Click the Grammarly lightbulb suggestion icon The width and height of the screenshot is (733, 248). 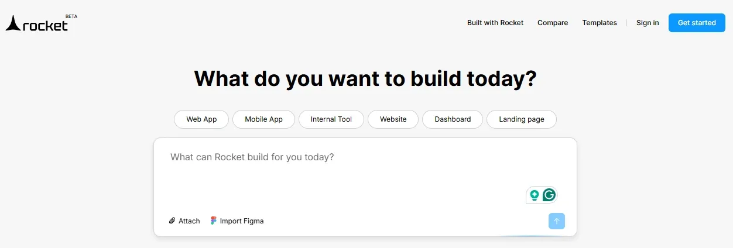click(534, 195)
